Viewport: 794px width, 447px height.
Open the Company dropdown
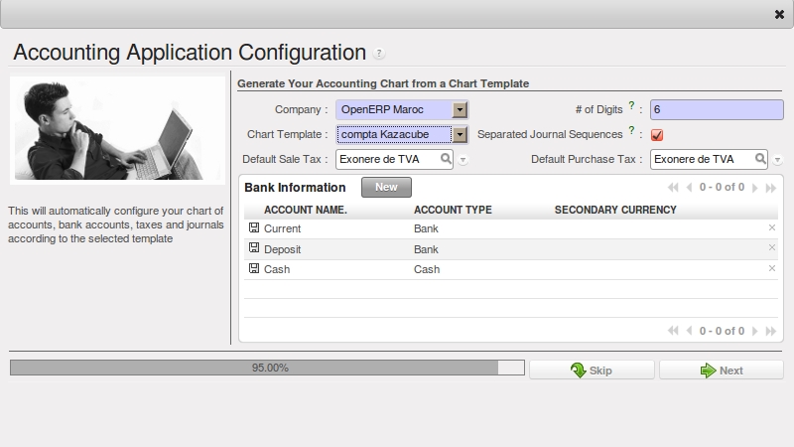(460, 109)
